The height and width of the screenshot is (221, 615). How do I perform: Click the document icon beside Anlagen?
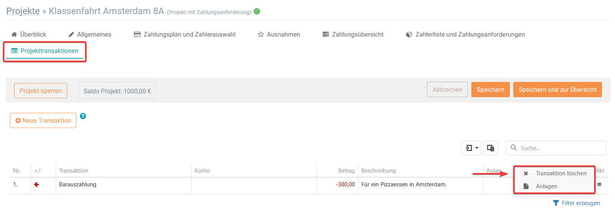pos(526,186)
